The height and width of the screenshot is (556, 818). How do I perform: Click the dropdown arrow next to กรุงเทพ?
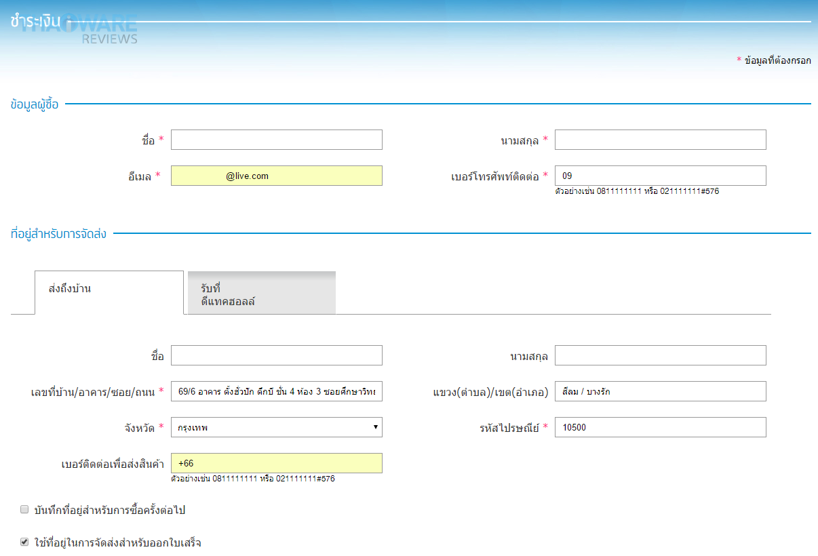(375, 427)
